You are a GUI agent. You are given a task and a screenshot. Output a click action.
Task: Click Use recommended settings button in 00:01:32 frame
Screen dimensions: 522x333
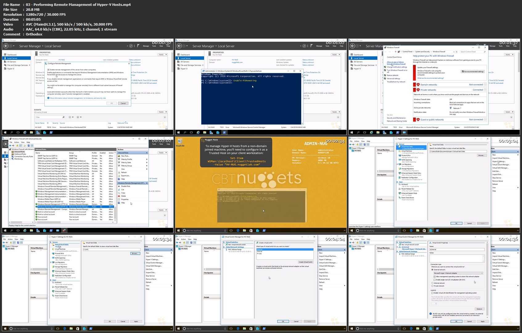[473, 72]
